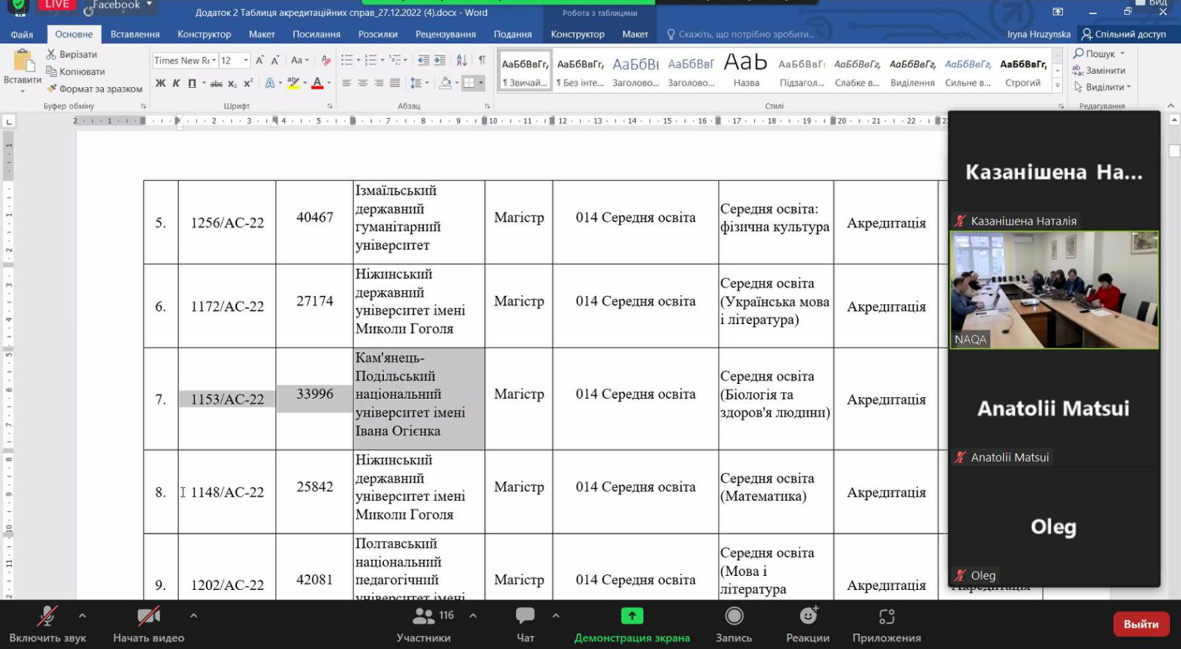Click the Clear Formatting eraser icon
The height and width of the screenshot is (649, 1181).
[x=326, y=61]
